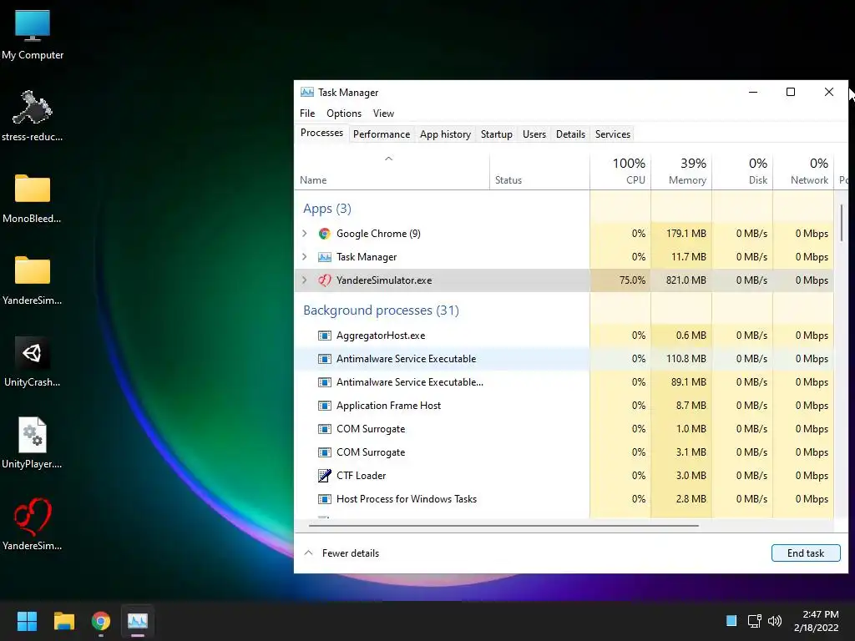Open the Options menu
Screen dimensions: 855x641
344,114
